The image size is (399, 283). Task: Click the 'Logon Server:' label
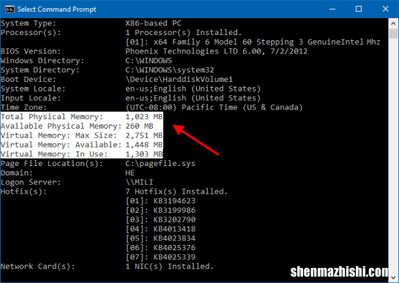click(31, 182)
